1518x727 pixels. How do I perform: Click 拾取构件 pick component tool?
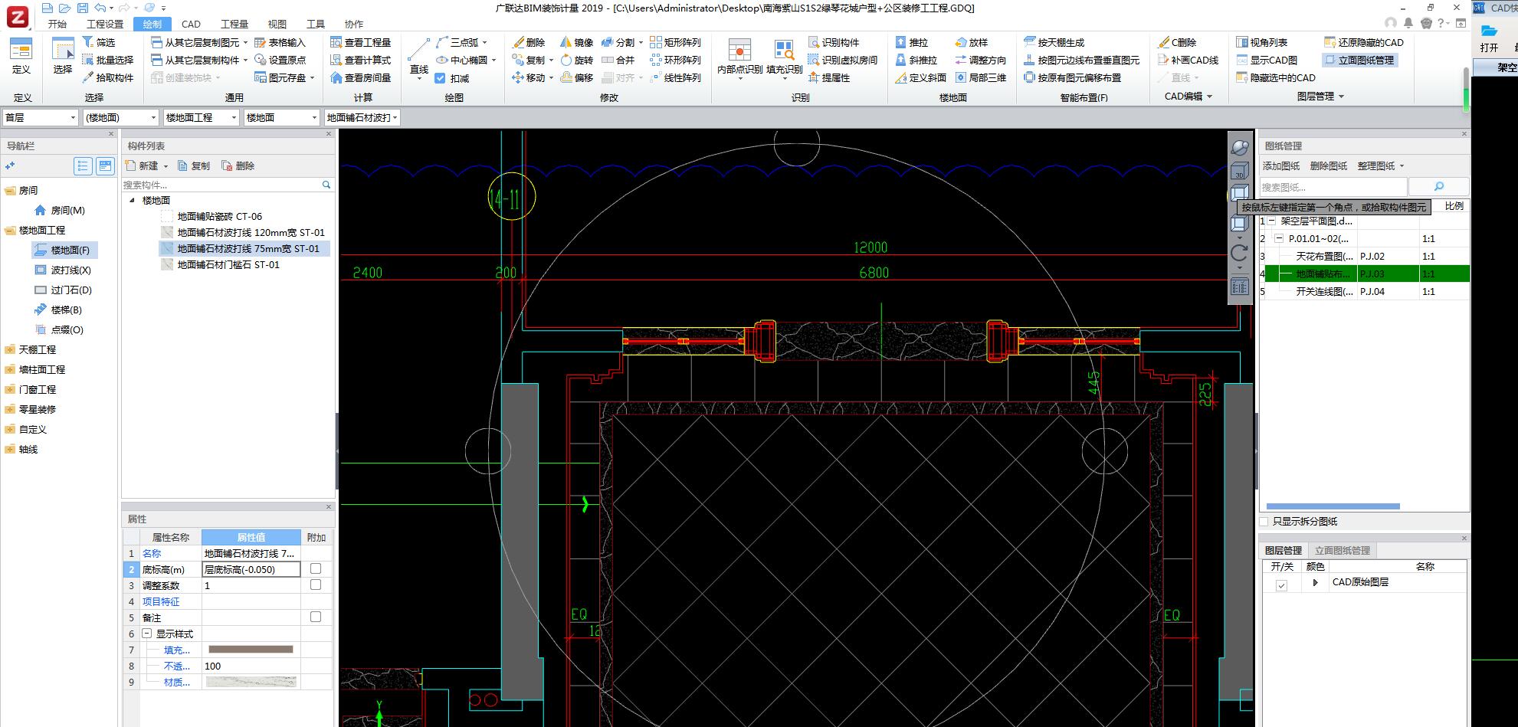point(107,77)
